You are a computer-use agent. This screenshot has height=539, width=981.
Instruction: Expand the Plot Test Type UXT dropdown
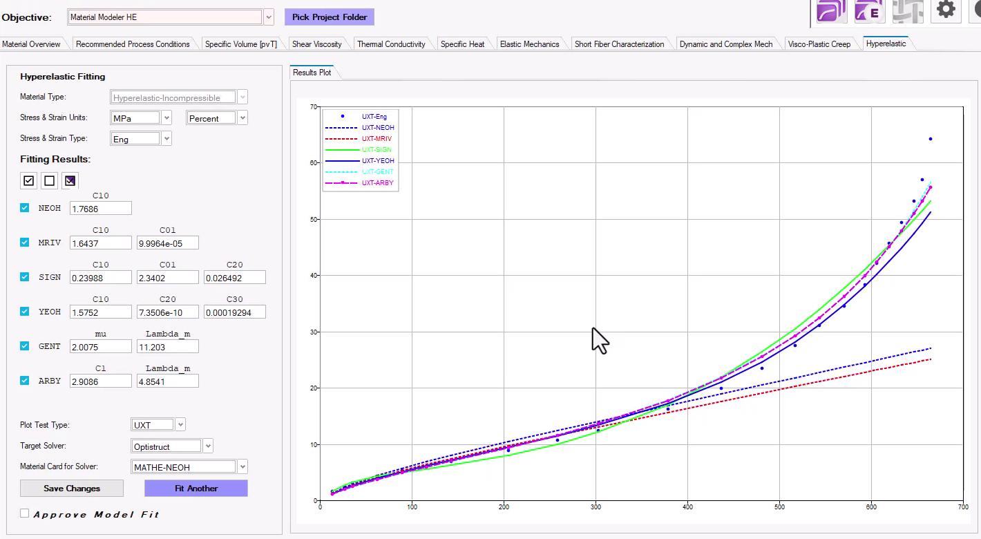point(180,425)
